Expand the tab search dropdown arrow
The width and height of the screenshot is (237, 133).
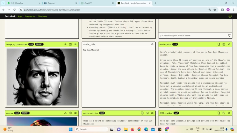pyautogui.click(x=3, y=3)
